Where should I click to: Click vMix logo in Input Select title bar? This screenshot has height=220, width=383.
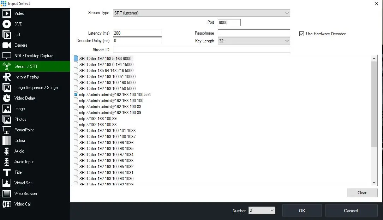[4, 4]
